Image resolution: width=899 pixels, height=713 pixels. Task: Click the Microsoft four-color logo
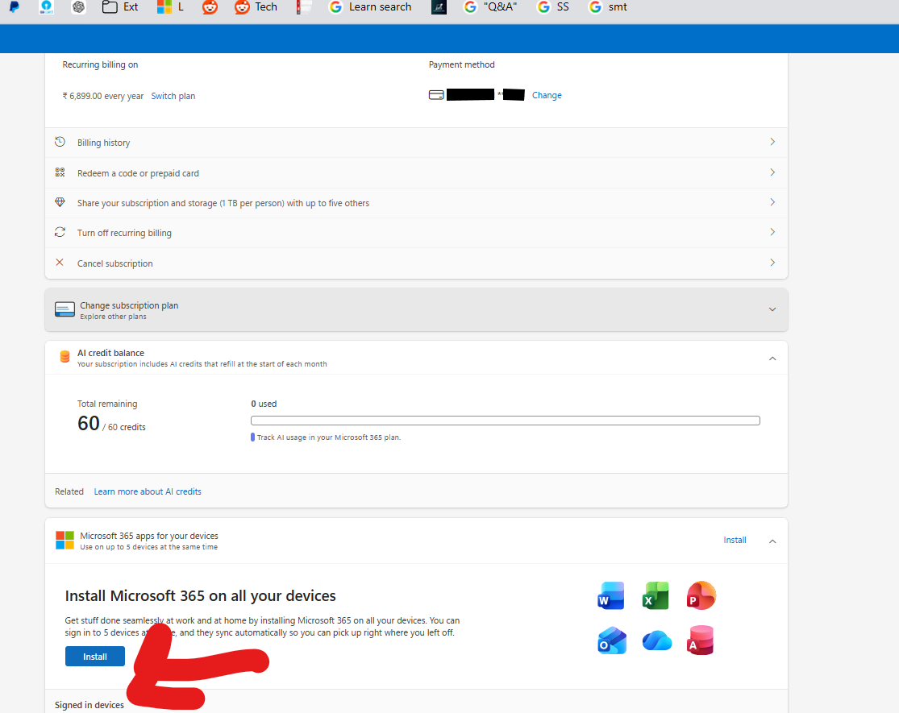point(65,540)
